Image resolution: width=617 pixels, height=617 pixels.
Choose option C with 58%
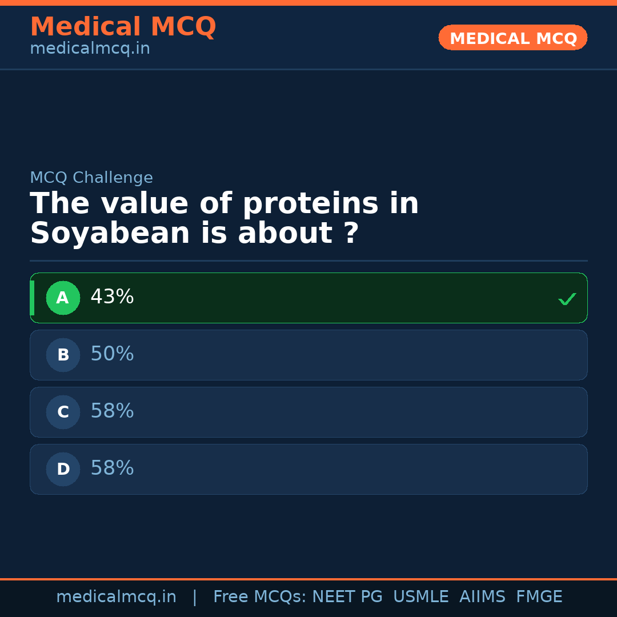[308, 412]
